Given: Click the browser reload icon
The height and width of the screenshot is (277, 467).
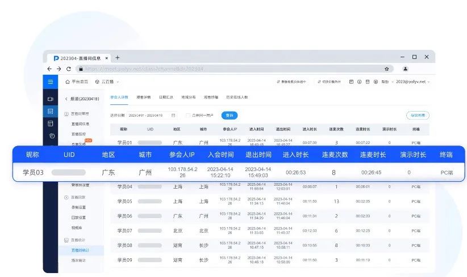Looking at the screenshot, I should pos(69,69).
